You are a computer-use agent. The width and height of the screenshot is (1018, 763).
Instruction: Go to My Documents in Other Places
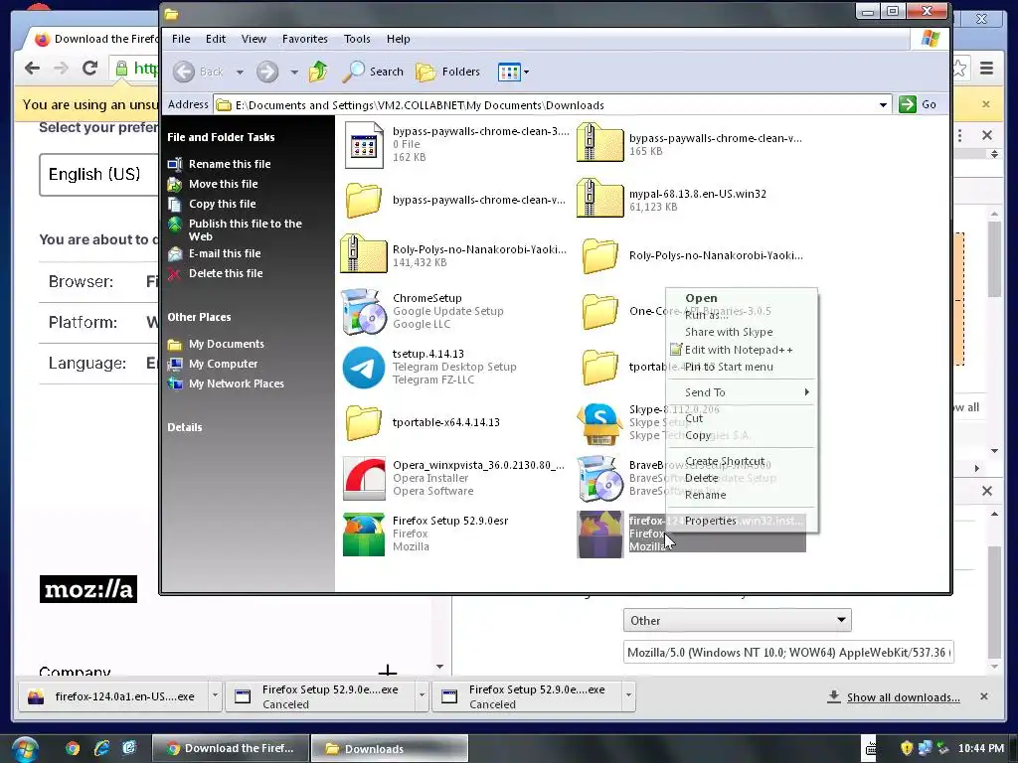pyautogui.click(x=227, y=344)
